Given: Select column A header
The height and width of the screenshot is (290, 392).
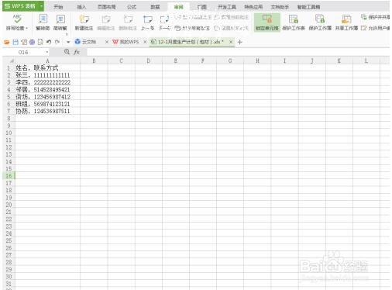Looking at the screenshot, I should [x=47, y=60].
